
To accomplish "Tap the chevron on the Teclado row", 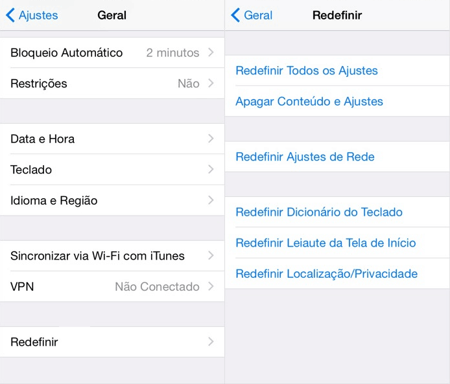I will click(x=211, y=169).
